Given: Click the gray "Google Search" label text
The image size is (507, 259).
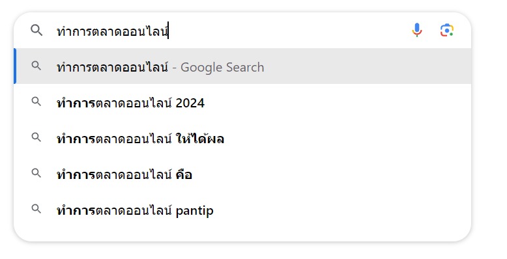Looking at the screenshot, I should click(222, 68).
